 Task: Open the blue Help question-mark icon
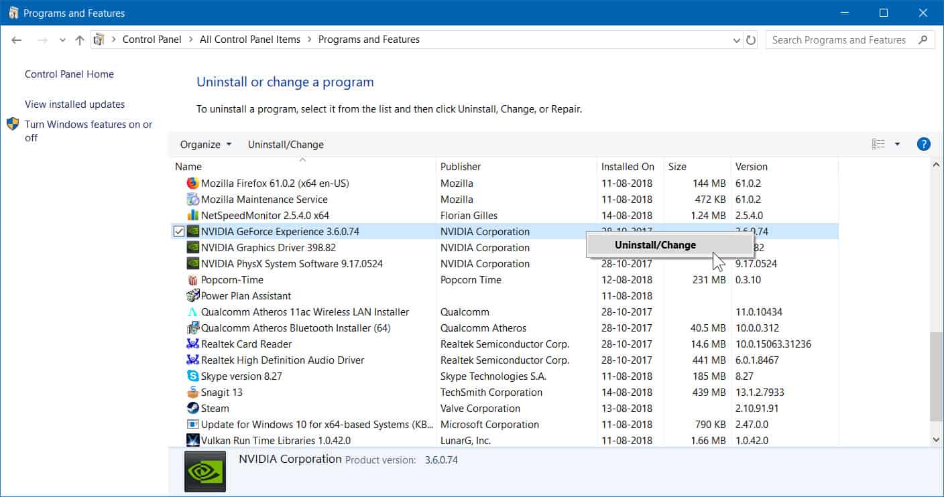coord(923,144)
